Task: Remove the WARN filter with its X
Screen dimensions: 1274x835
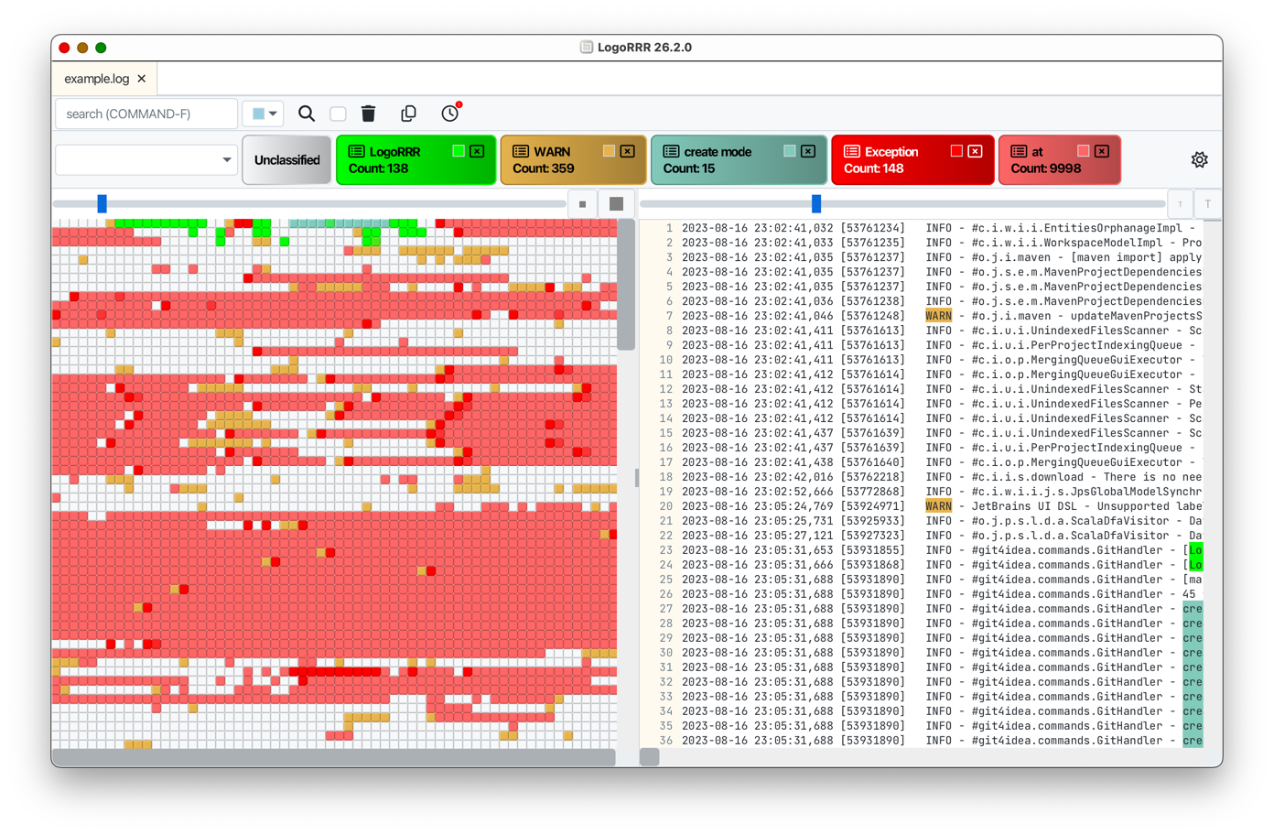Action: tap(628, 151)
